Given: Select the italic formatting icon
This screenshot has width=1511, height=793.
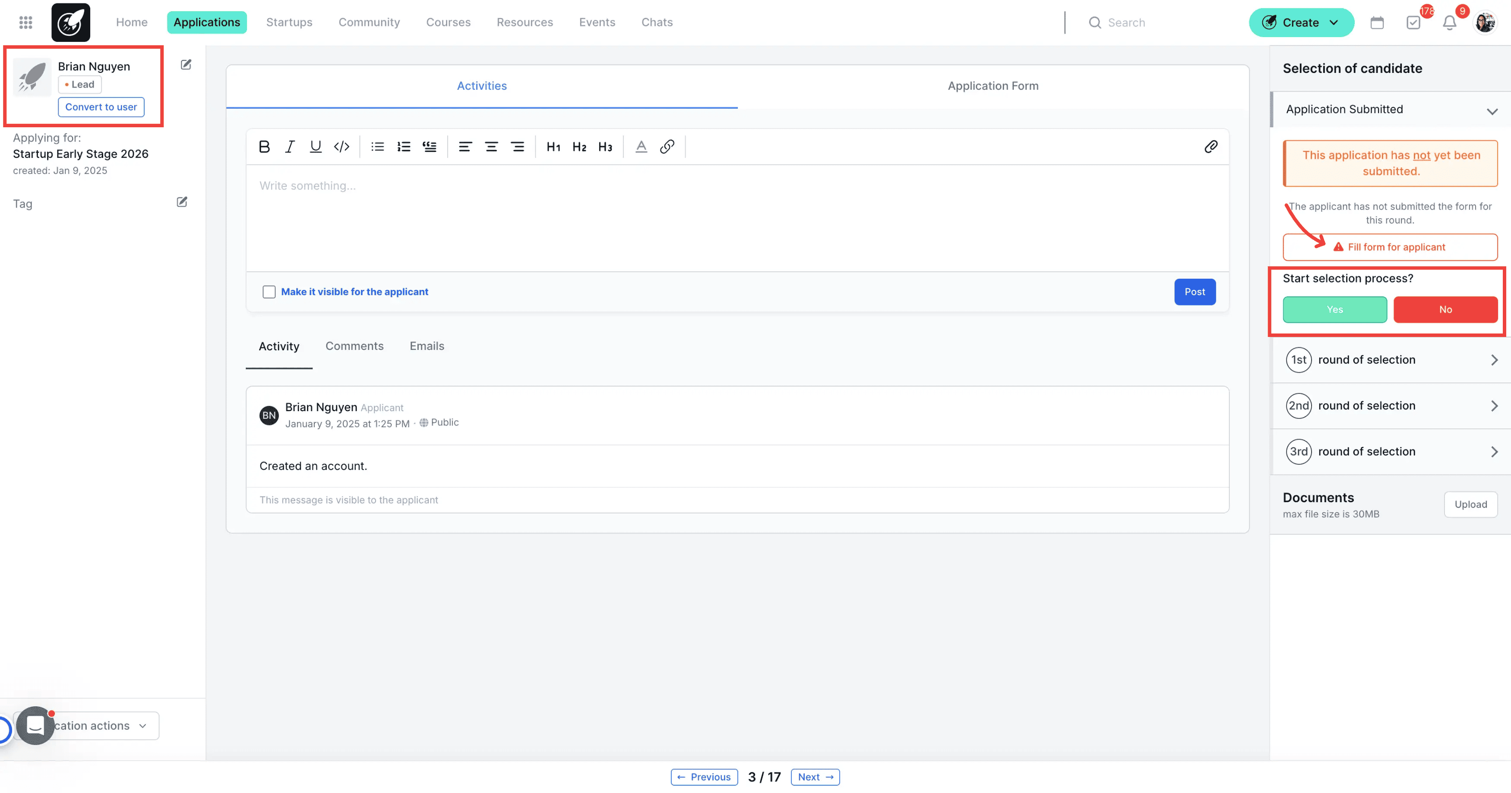Looking at the screenshot, I should click(x=290, y=147).
